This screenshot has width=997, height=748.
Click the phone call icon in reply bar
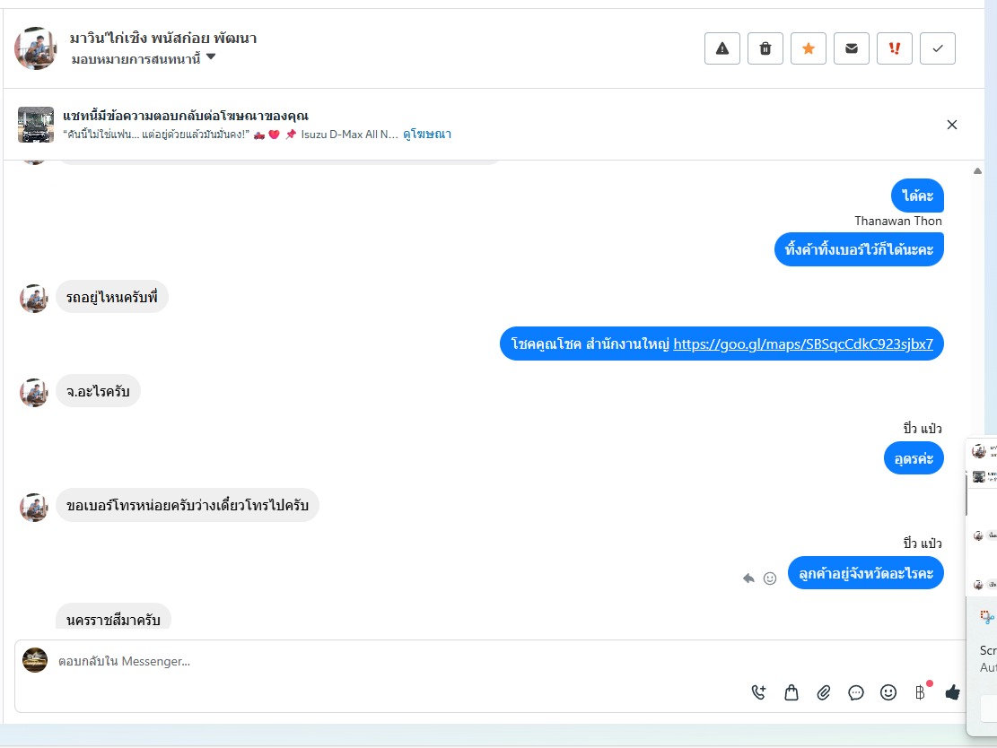coord(758,692)
